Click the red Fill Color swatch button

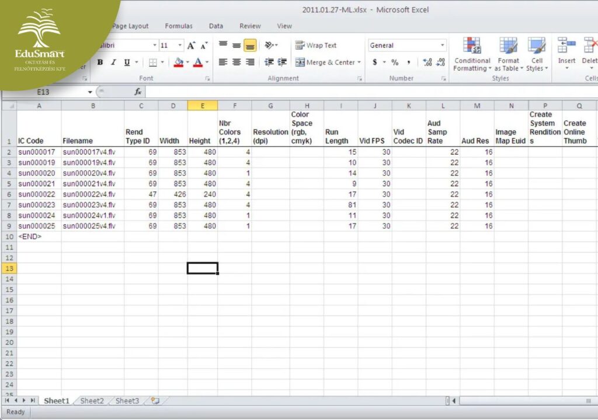click(x=179, y=62)
